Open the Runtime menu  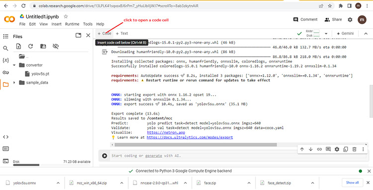click(x=72, y=24)
